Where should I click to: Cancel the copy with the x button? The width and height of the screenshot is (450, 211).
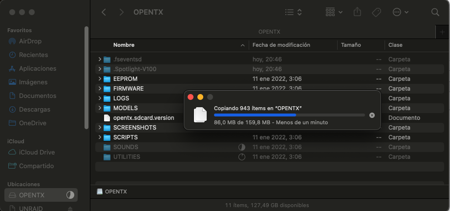(372, 115)
